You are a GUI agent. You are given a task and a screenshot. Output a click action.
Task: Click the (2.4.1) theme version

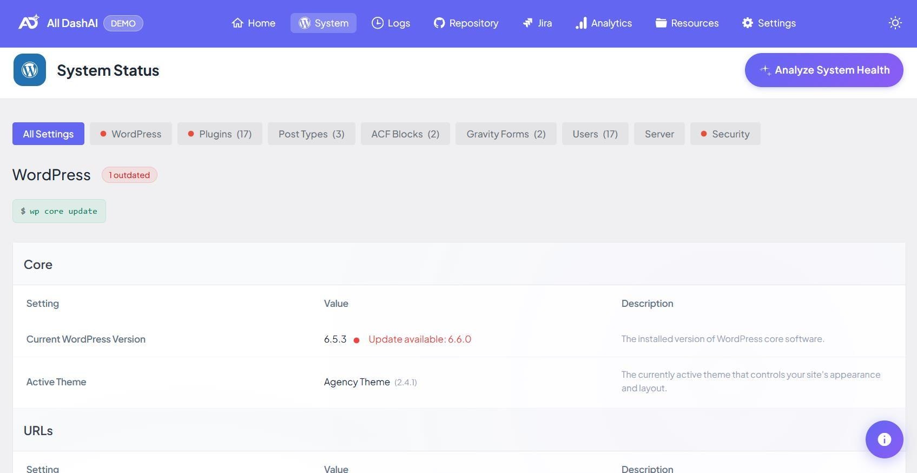[406, 382]
